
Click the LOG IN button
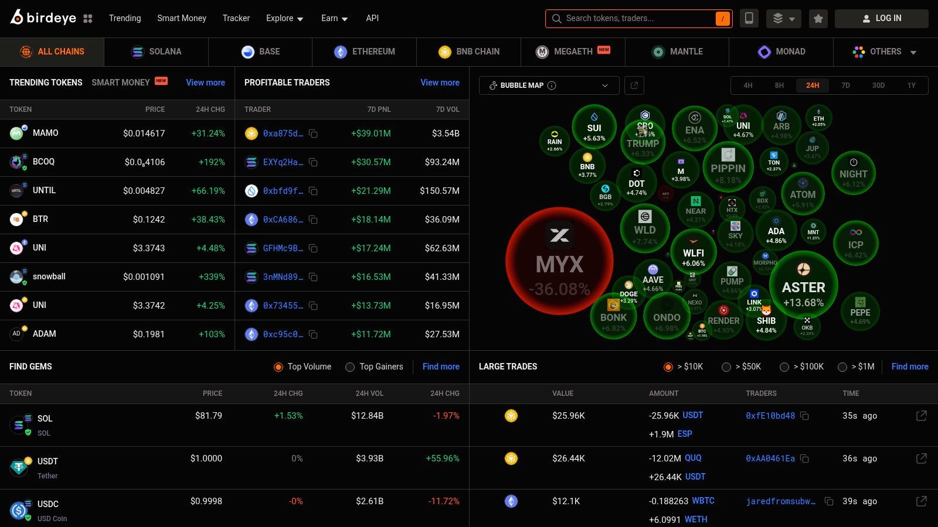click(x=881, y=19)
